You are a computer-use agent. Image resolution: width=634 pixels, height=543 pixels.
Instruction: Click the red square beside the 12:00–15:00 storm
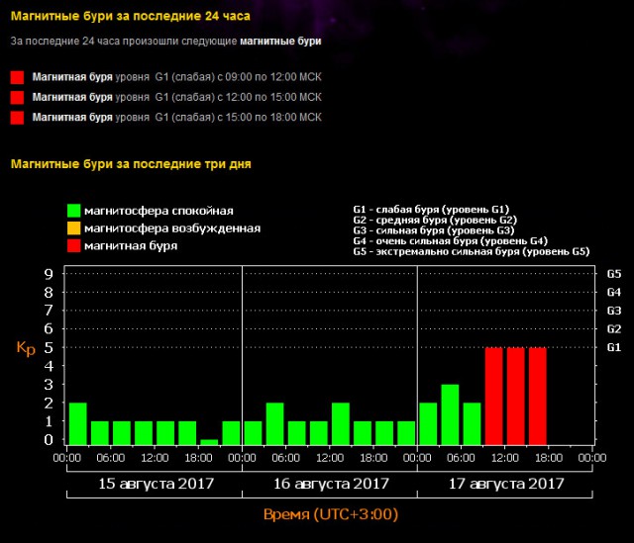pos(16,97)
